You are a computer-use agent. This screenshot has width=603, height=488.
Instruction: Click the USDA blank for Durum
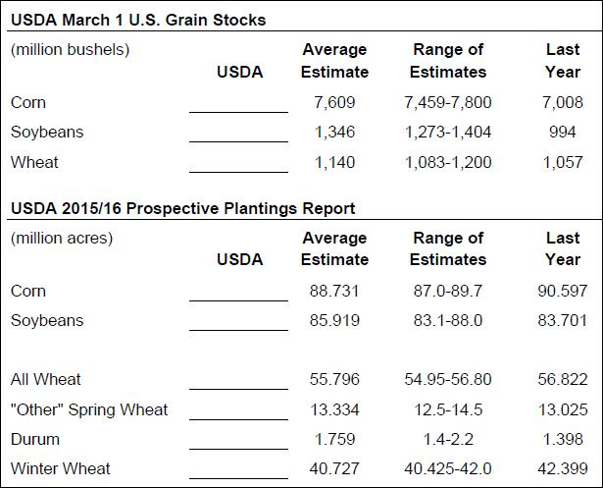238,441
